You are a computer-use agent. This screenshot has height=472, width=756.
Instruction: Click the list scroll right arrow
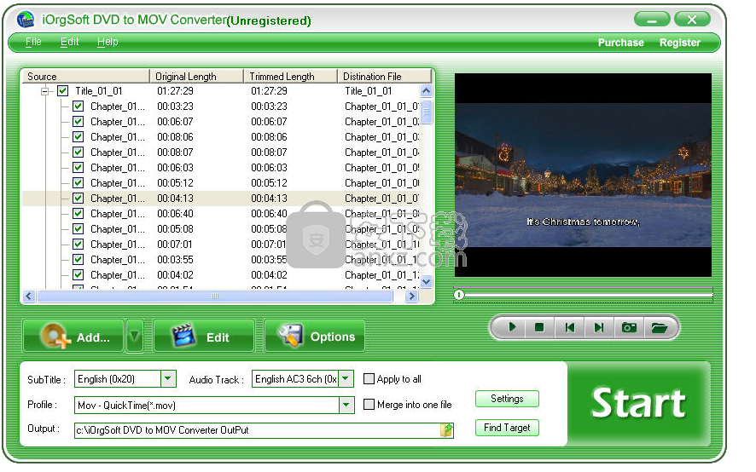coord(411,296)
